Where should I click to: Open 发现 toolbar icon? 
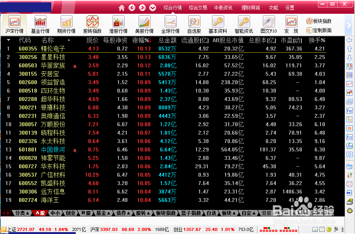coord(291,25)
